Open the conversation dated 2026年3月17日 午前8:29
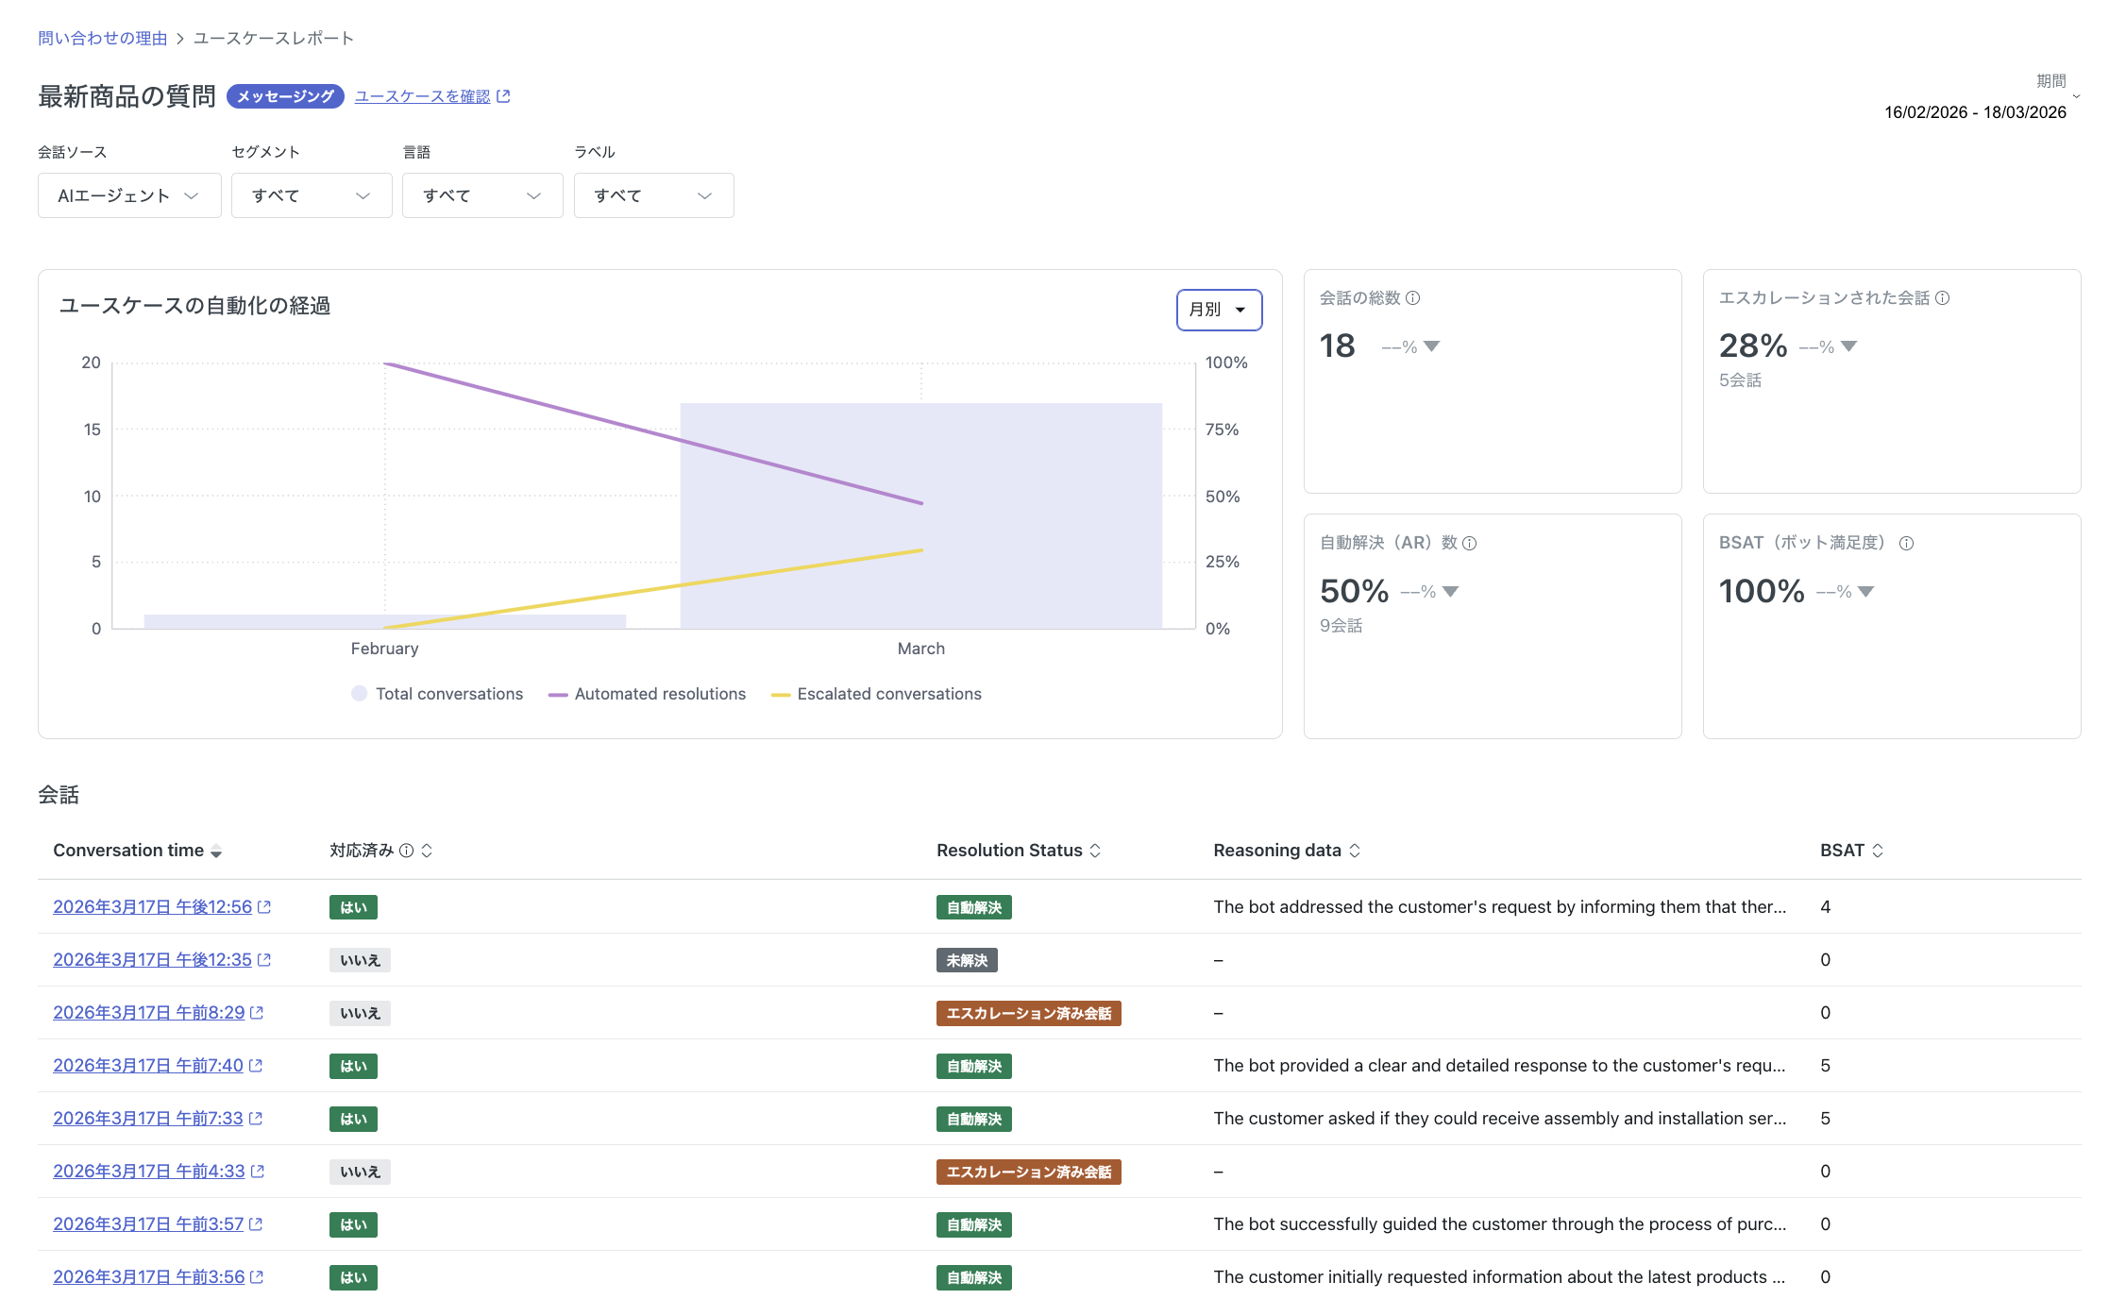 point(148,1012)
